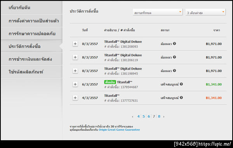Go to previous page arrow

[132, 117]
